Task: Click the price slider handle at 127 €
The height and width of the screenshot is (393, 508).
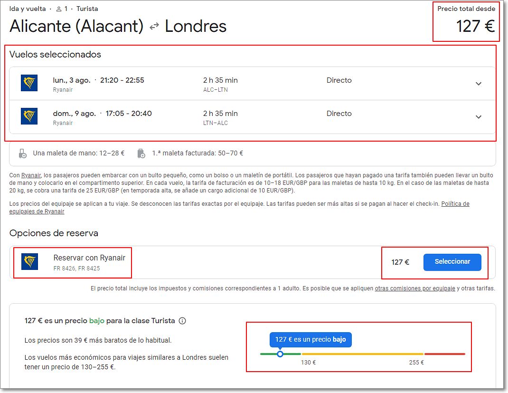Action: click(x=280, y=354)
